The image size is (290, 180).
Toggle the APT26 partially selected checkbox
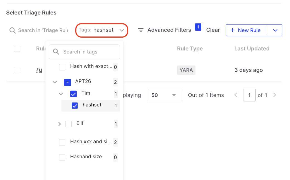click(x=67, y=82)
